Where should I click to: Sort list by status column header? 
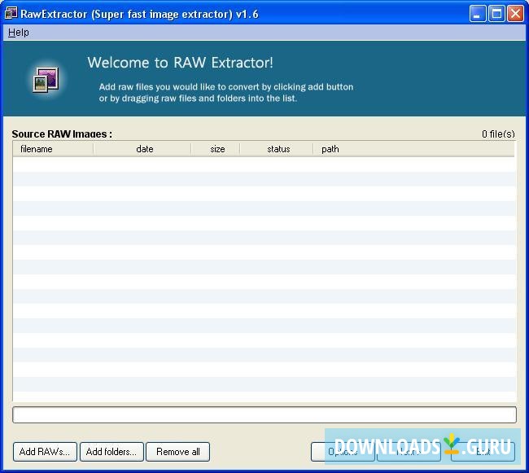click(x=277, y=149)
